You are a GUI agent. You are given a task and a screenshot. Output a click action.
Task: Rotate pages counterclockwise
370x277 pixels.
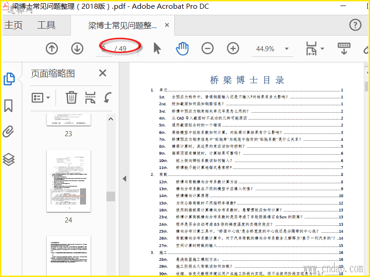coord(108,97)
